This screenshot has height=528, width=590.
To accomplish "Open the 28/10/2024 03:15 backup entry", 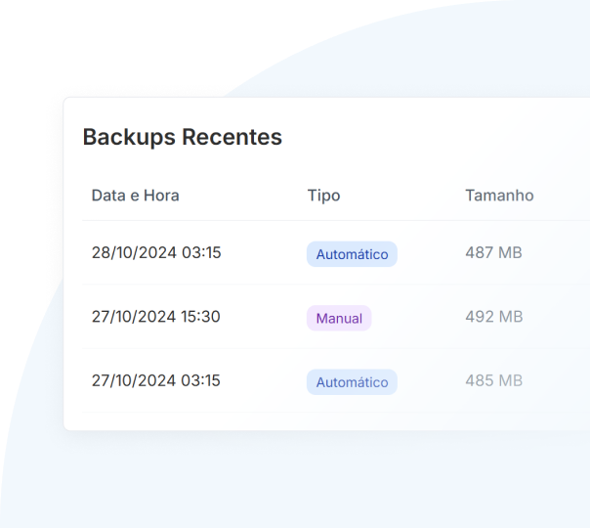I will tap(156, 252).
